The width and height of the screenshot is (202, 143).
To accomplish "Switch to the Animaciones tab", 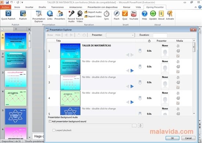I will coord(76,7).
